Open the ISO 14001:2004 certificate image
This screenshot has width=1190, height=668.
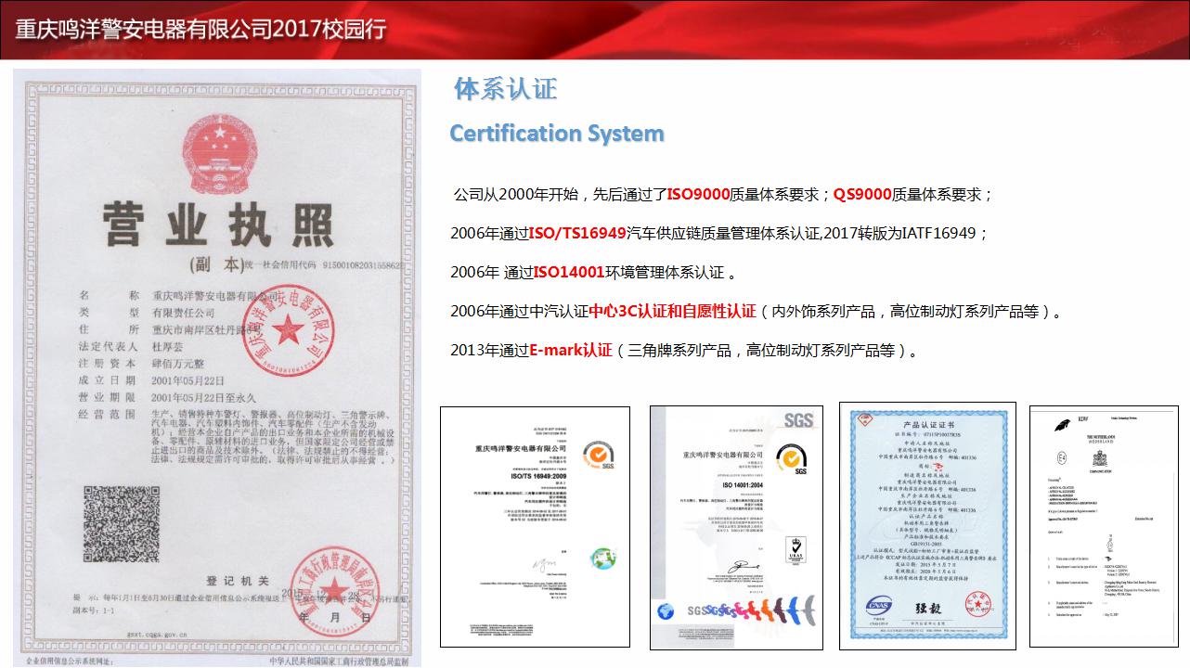click(736, 527)
